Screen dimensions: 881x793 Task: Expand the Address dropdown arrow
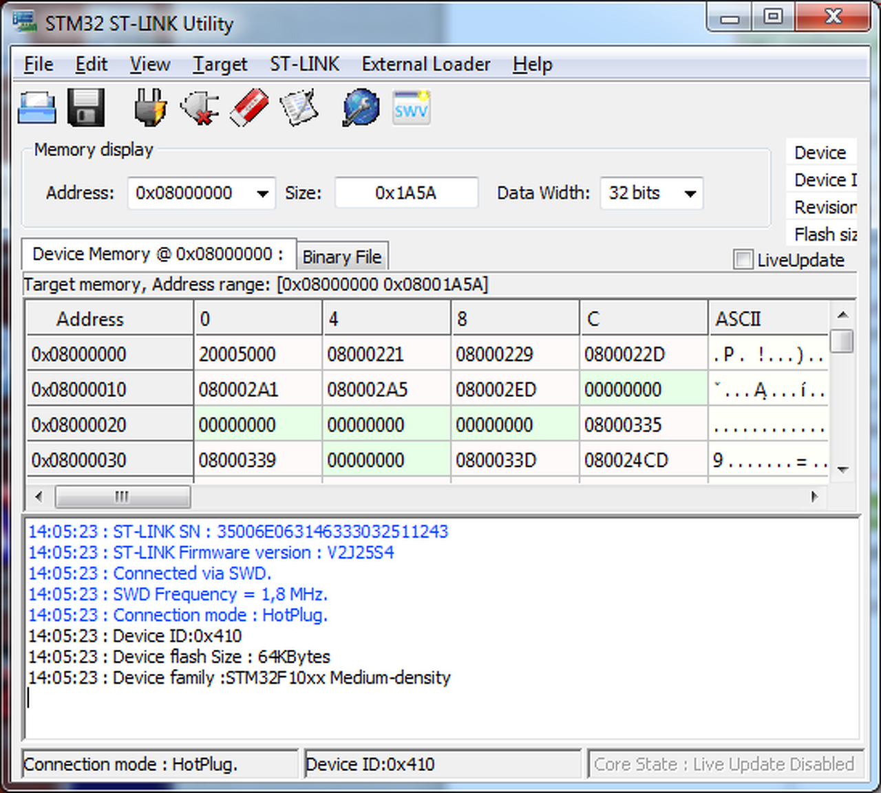tap(262, 193)
